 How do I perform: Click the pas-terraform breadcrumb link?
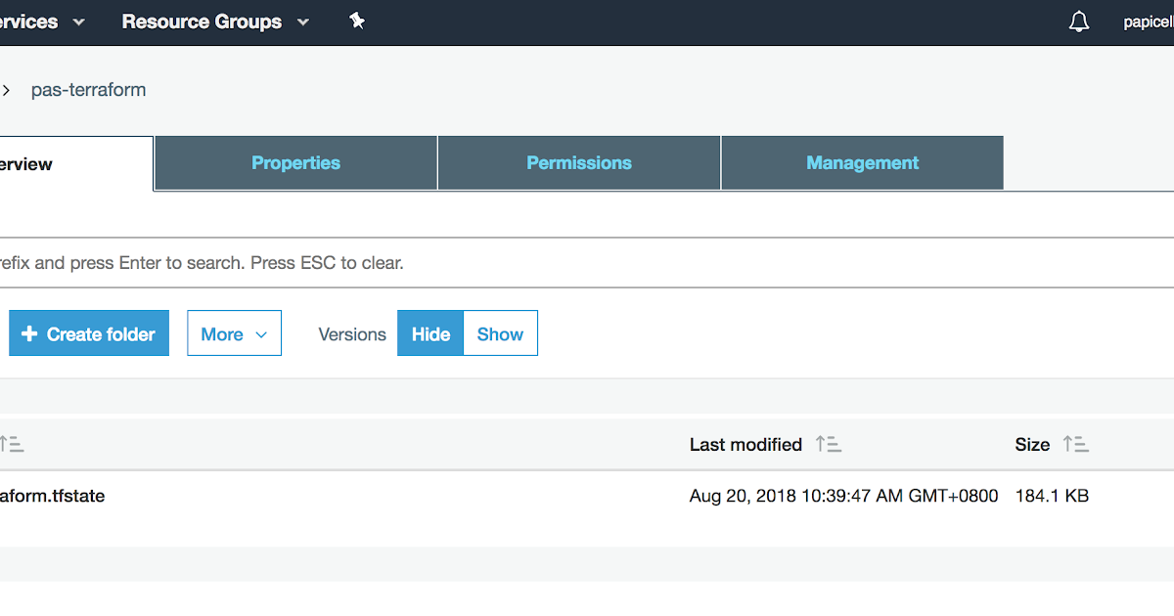pos(88,89)
